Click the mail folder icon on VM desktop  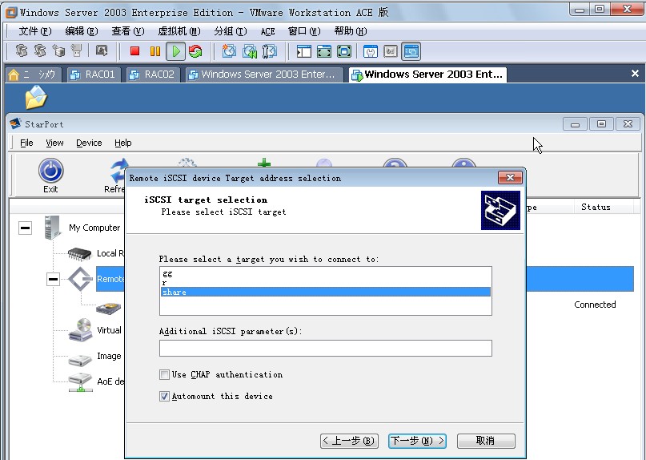coord(36,97)
